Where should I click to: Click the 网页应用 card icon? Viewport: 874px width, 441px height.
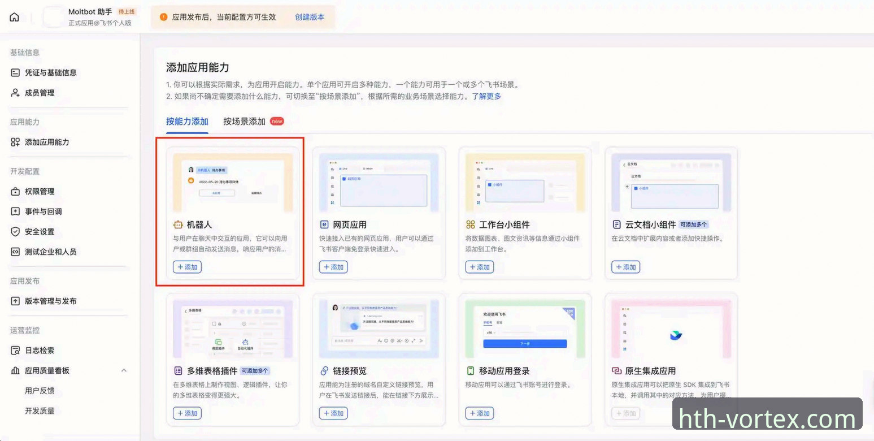pos(324,224)
